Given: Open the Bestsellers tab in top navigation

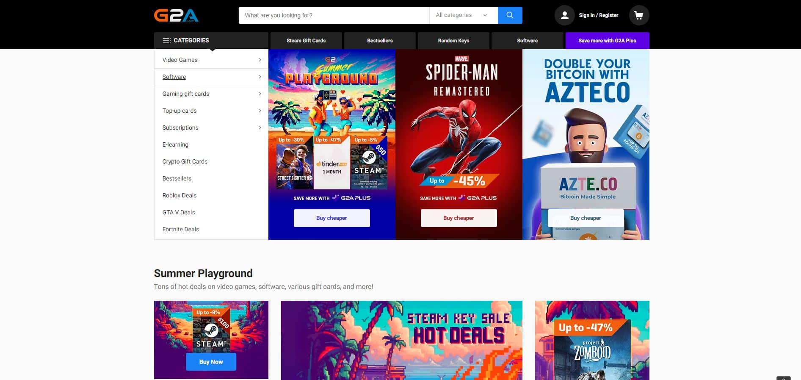Looking at the screenshot, I should tap(380, 41).
